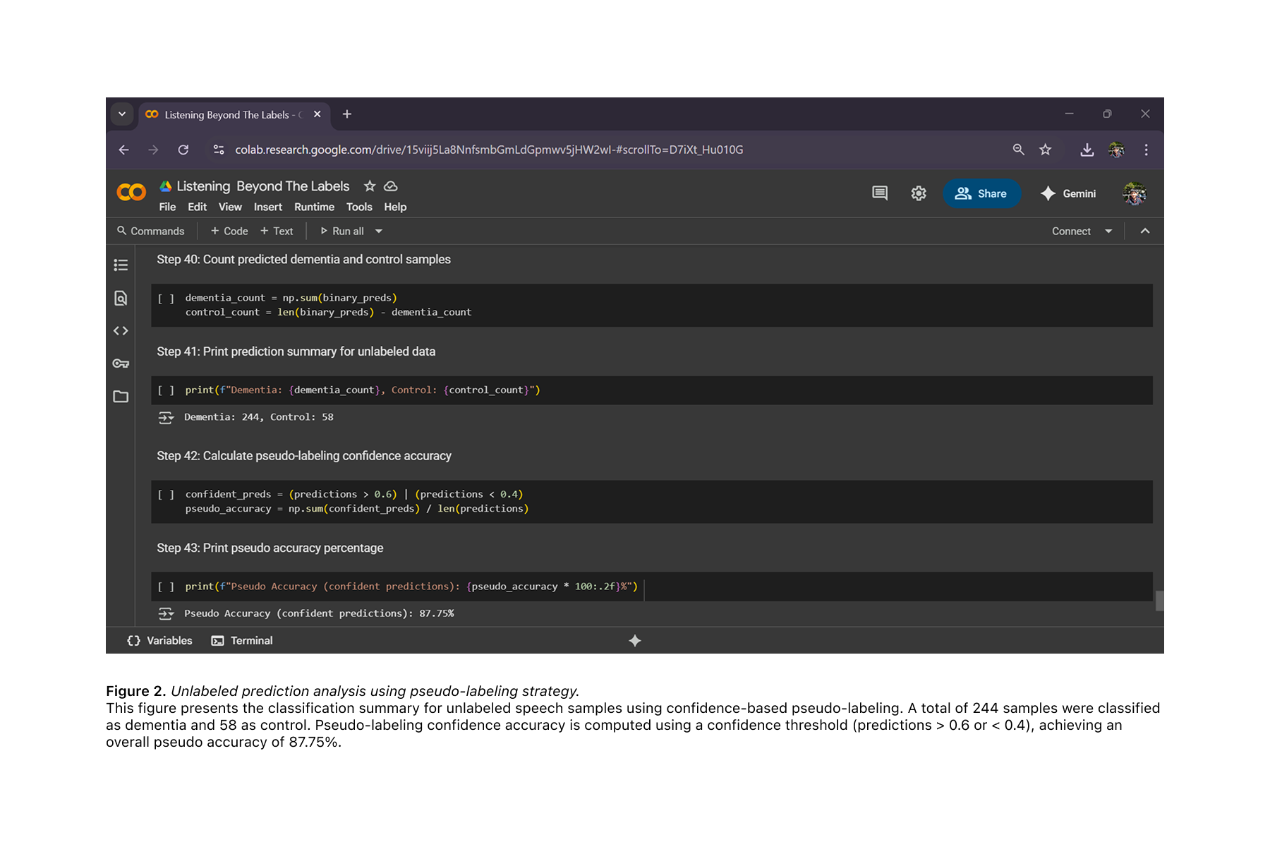This screenshot has width=1270, height=847.
Task: Open the Table of contents sidebar
Action: (x=121, y=265)
